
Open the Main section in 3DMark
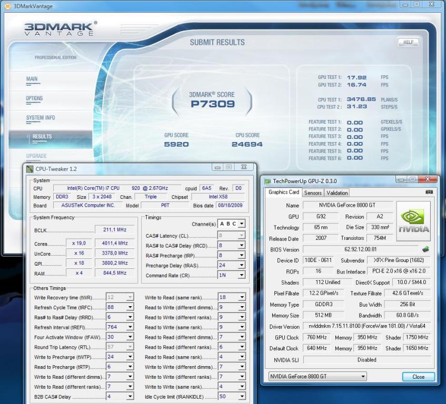click(32, 79)
